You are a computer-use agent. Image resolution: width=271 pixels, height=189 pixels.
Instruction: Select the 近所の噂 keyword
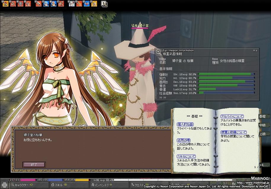click(x=183, y=140)
